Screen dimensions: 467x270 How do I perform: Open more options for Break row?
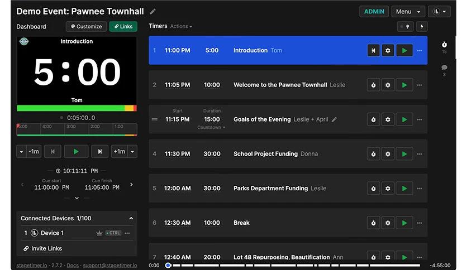point(420,223)
